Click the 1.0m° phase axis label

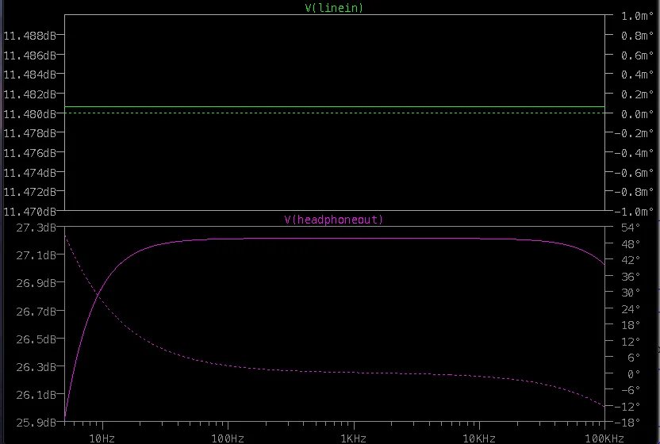(637, 16)
